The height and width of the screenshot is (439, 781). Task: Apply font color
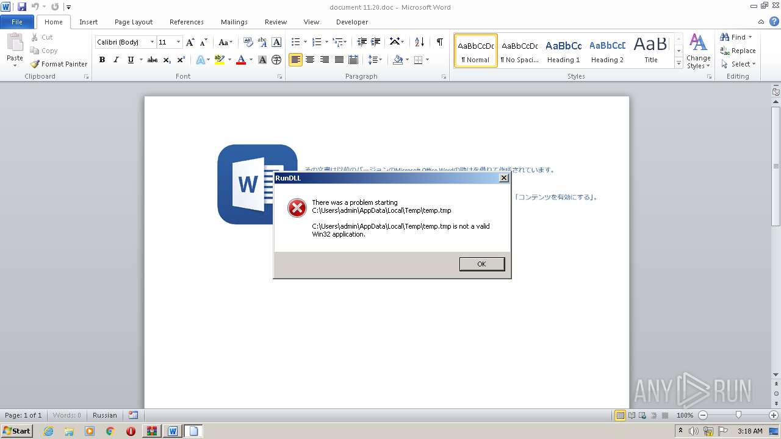tap(241, 60)
